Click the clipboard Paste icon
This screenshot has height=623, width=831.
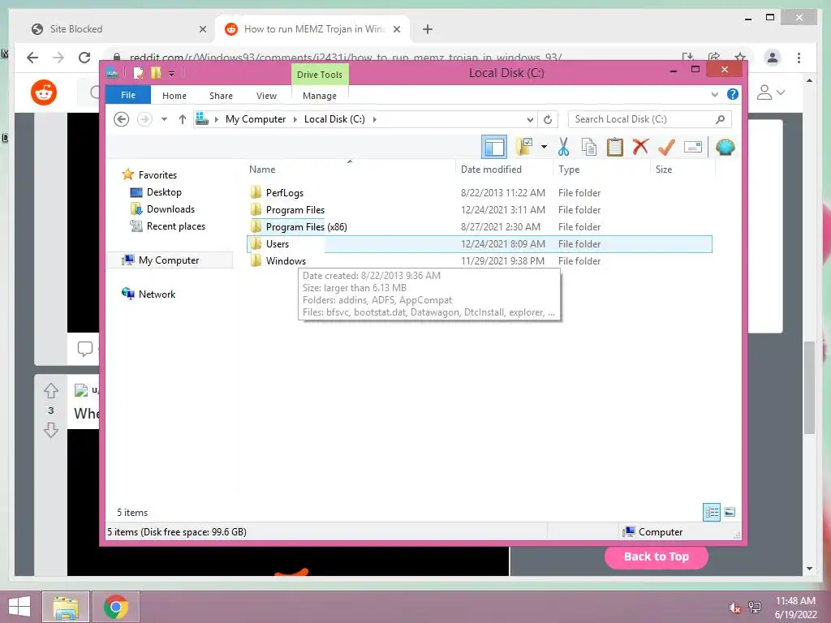pyautogui.click(x=615, y=147)
